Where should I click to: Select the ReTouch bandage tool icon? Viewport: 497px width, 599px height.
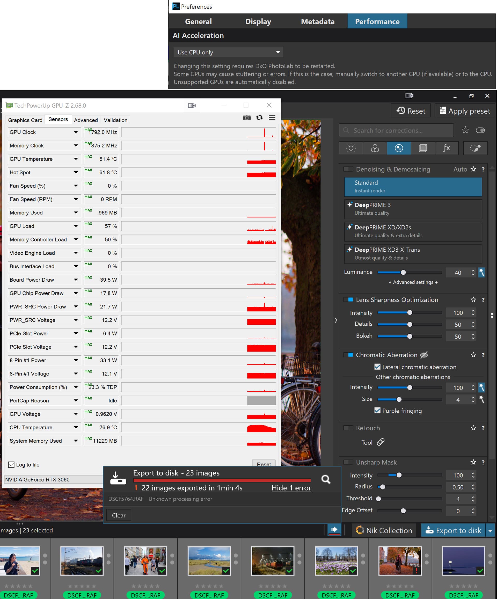381,442
